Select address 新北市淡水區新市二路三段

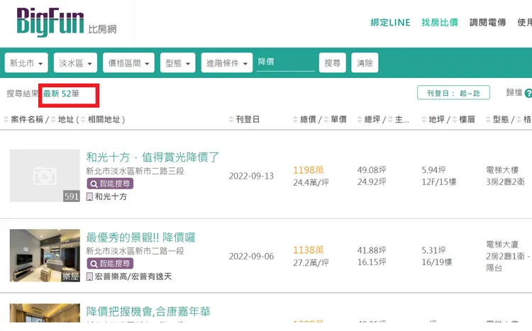tap(135, 171)
